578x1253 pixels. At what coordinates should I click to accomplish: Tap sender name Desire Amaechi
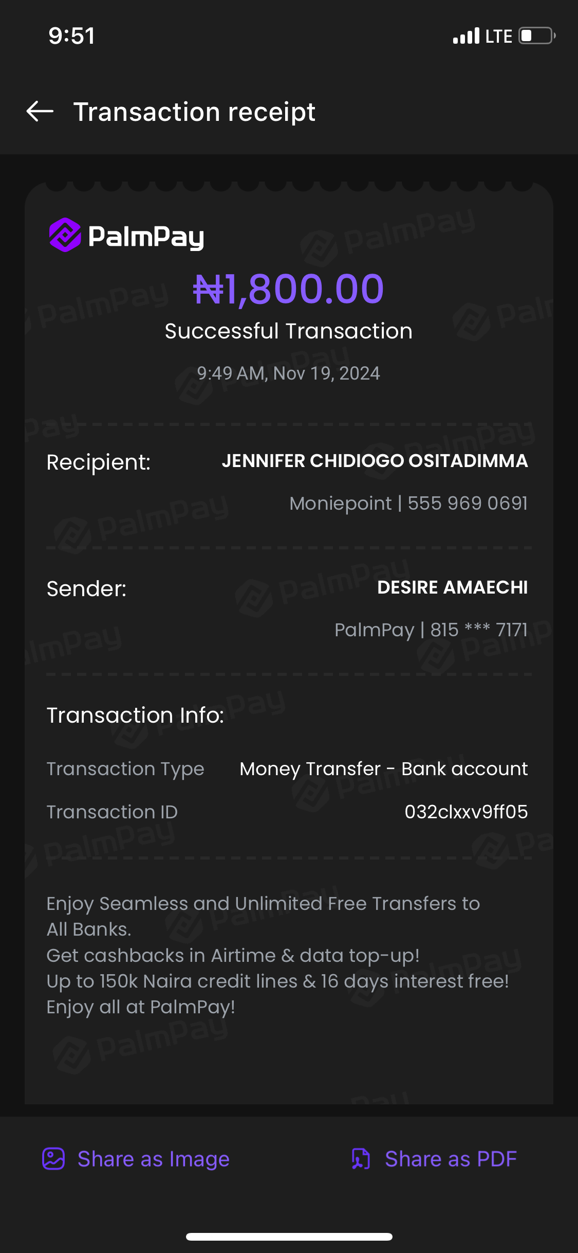tap(452, 587)
